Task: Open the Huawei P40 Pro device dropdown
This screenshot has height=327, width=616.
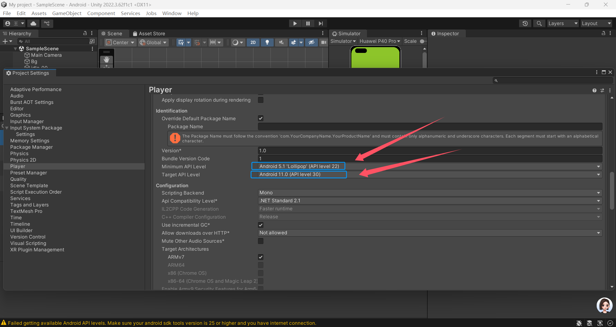Action: (380, 41)
